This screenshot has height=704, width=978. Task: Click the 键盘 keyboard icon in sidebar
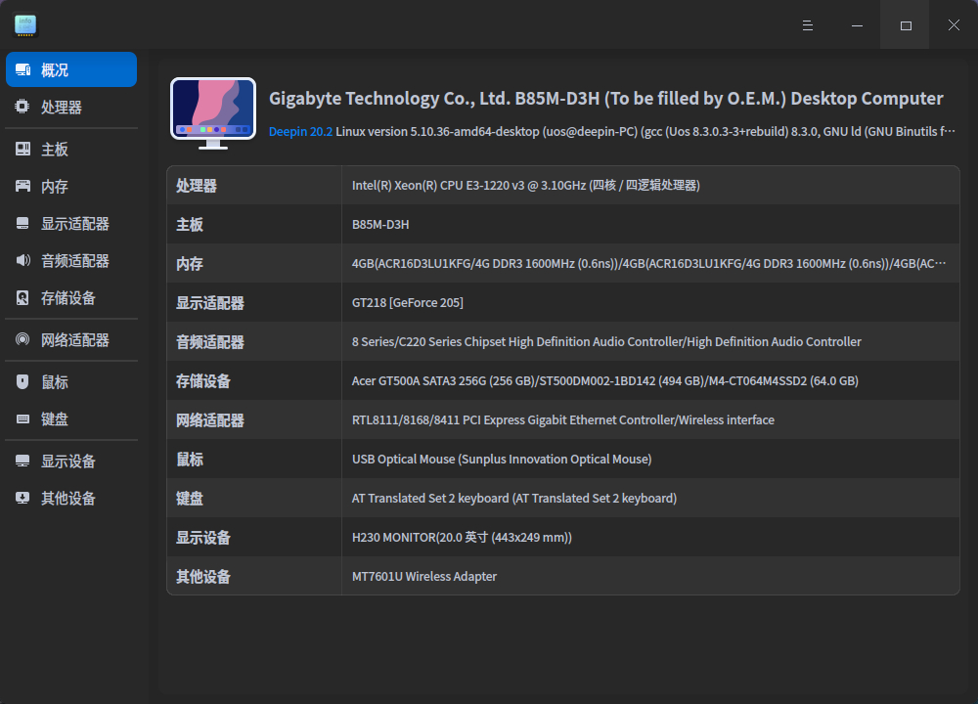point(22,419)
